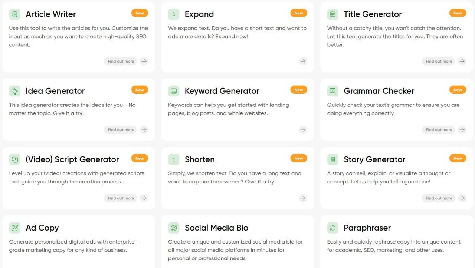Click Find out more under Story Generator
This screenshot has width=475, height=268.
tap(439, 198)
